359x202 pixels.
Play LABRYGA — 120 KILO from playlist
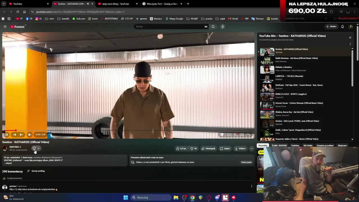305,79
